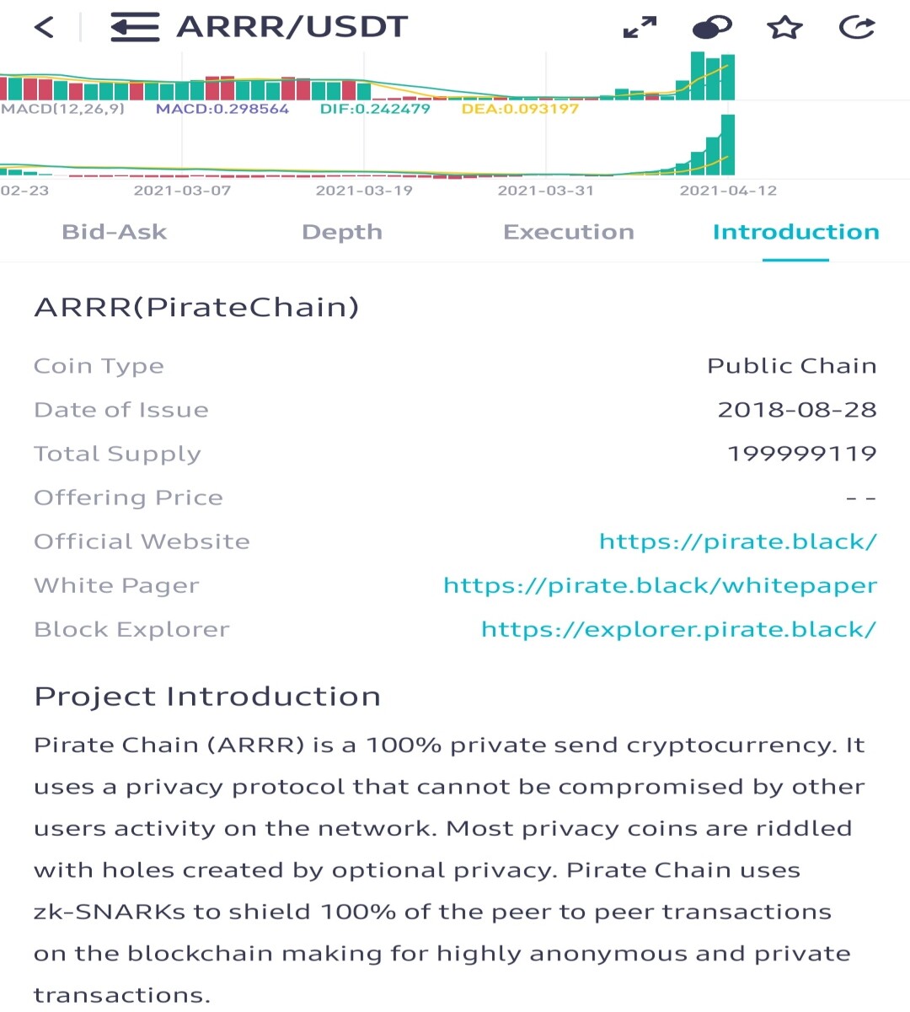Tap the tall green MACD histogram bar

[728, 145]
